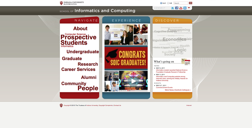252x128 pixels.
Task: Open About in Navigate panel
Action: (80, 29)
